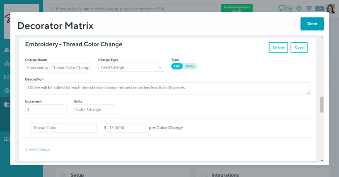Click the modal scrollbar thumb

click(322, 104)
